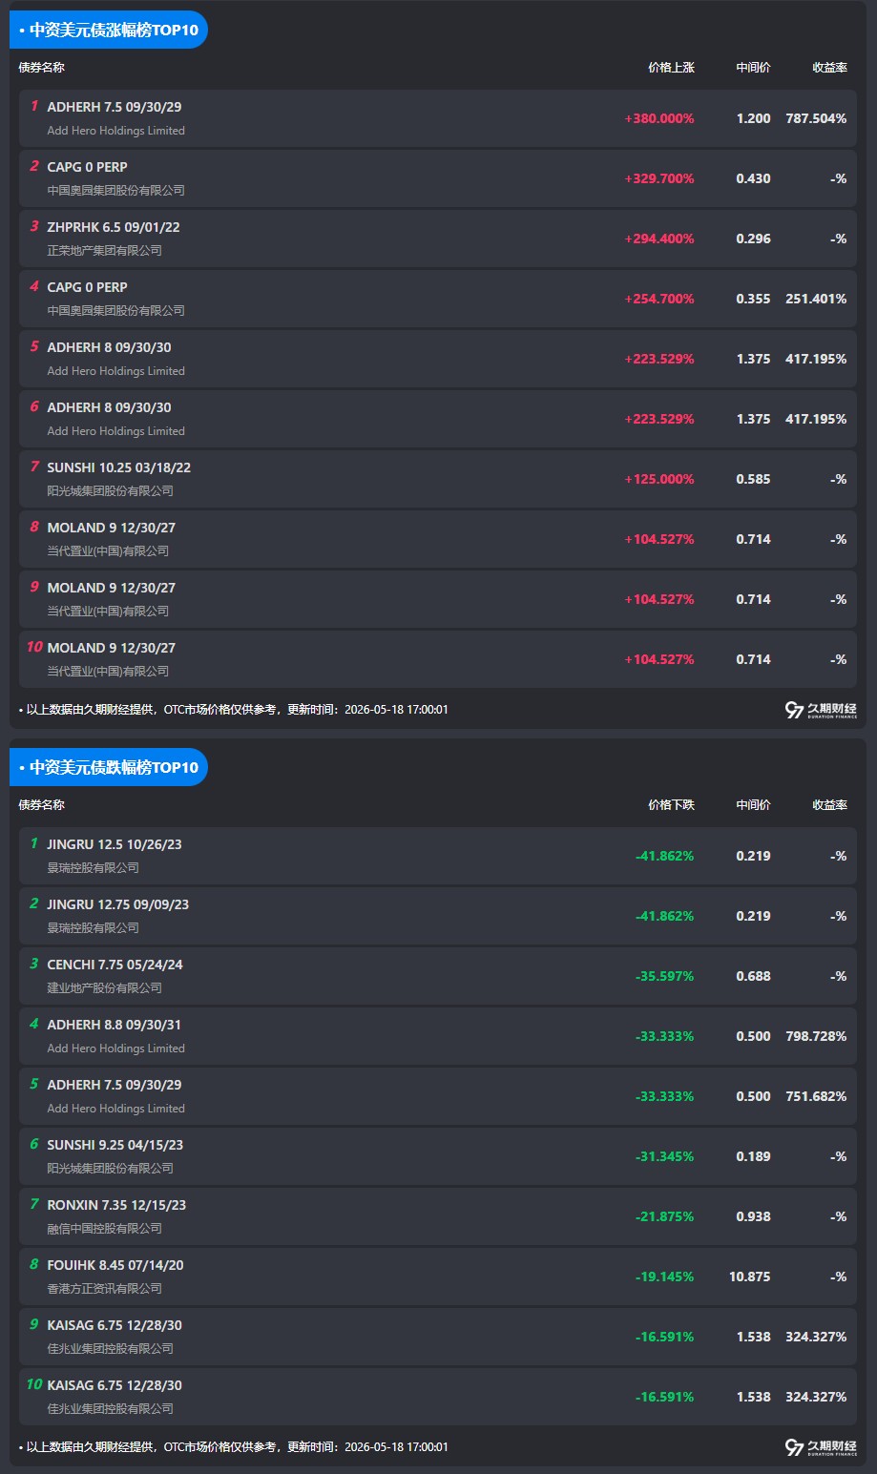The height and width of the screenshot is (1474, 877).
Task: Click the 1.200 mid price cell
Action: click(x=753, y=119)
